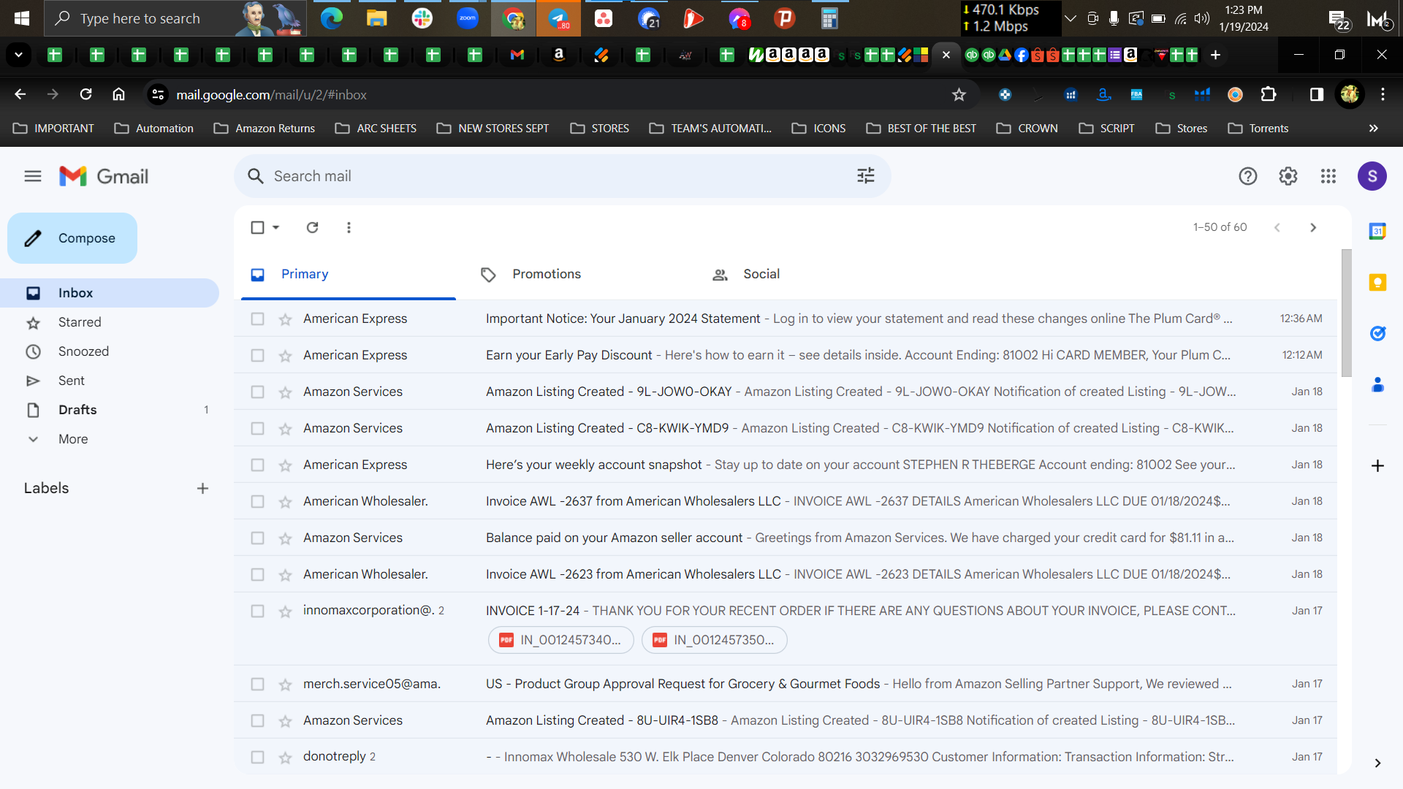Select the C8-KWIK-YMD9 listing email checkbox

(257, 428)
